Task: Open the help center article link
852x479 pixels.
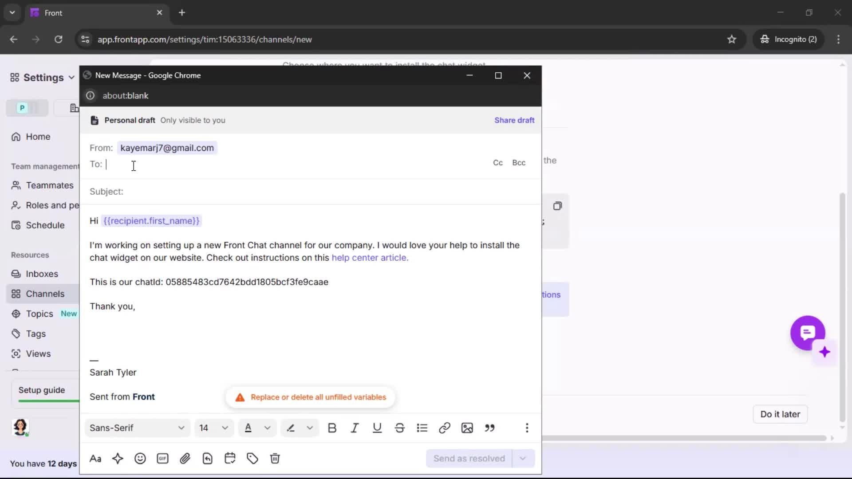Action: tap(369, 258)
